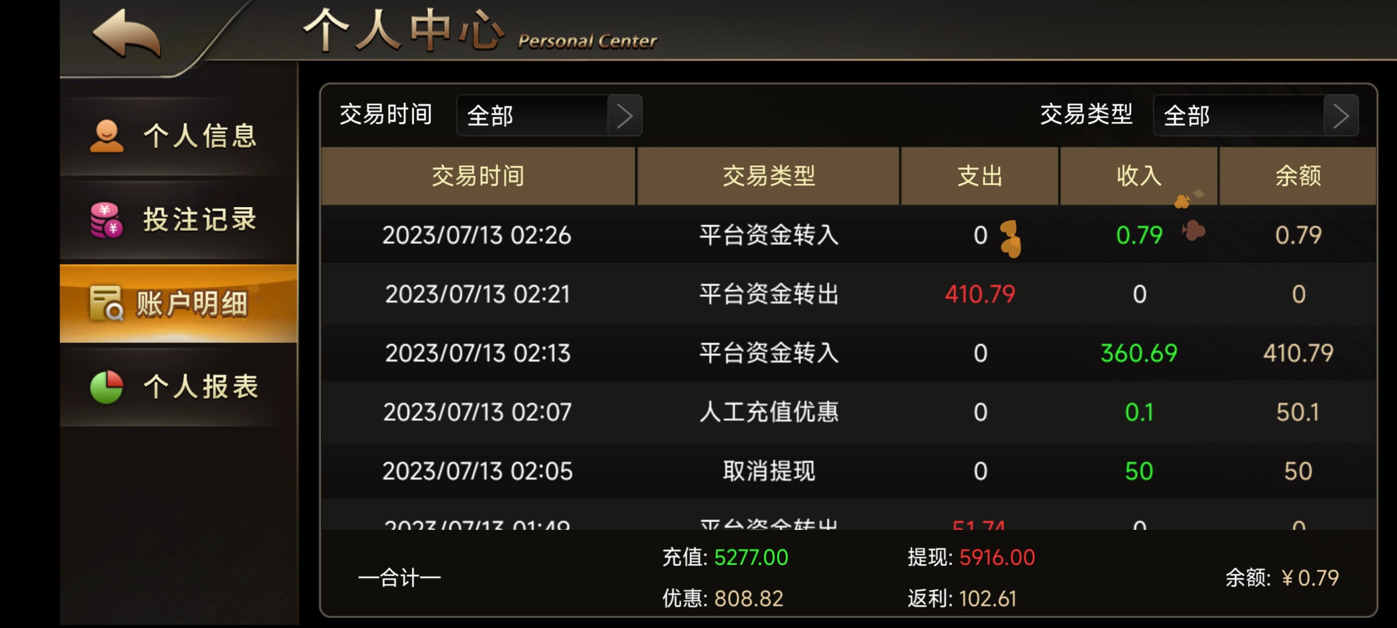The image size is (1397, 628).
Task: Open the 交易时间 全部 dropdown box
Action: coord(549,116)
